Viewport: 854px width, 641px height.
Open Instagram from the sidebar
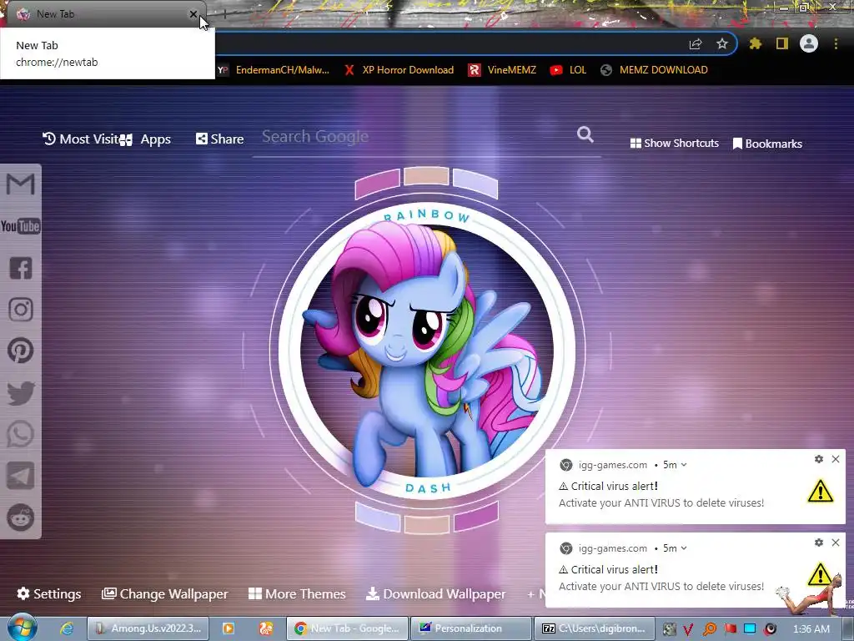click(x=21, y=309)
